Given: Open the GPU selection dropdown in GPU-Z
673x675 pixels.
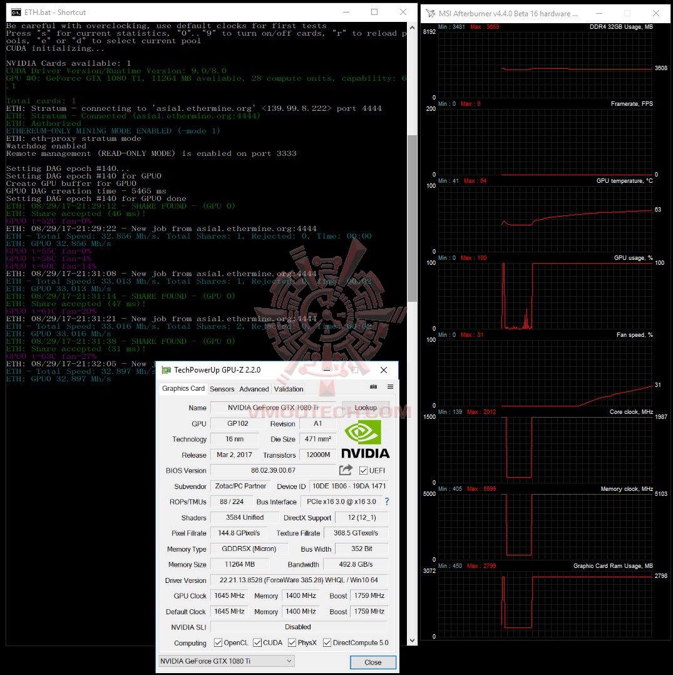Looking at the screenshot, I should [x=227, y=661].
